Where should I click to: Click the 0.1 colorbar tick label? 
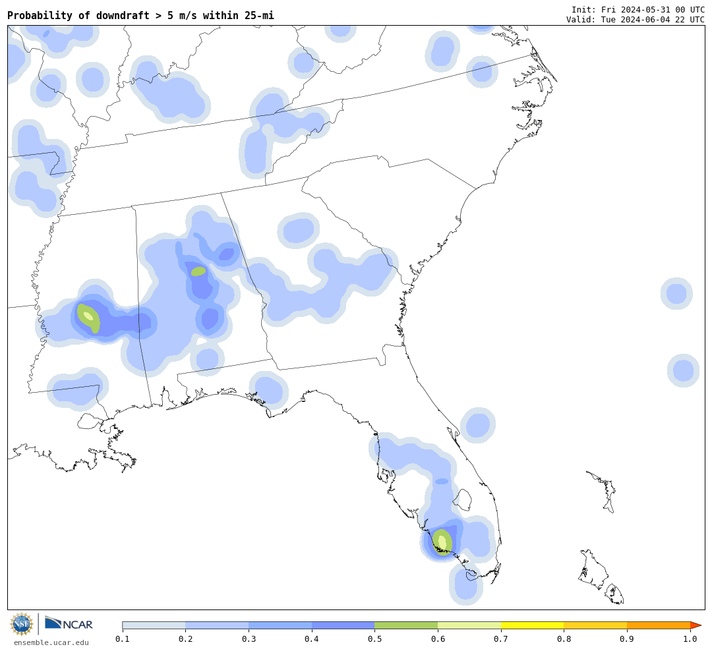123,639
